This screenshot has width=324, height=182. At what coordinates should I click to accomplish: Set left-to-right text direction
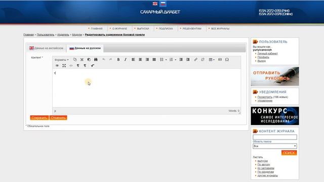(x=78, y=66)
